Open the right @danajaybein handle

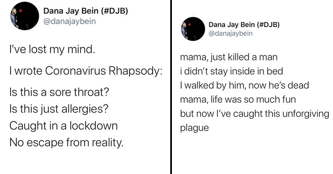(x=231, y=34)
